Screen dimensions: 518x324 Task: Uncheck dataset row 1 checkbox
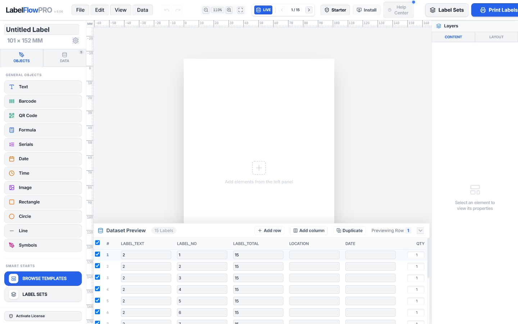point(97,254)
